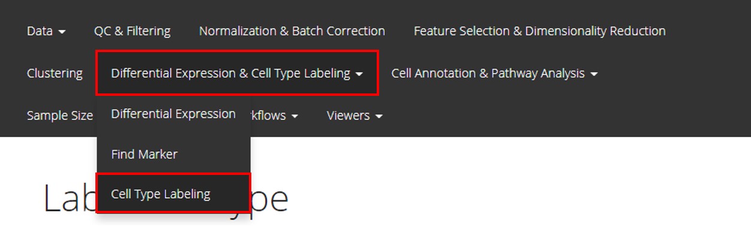Click caret next to Cell Type Labeling header

359,74
